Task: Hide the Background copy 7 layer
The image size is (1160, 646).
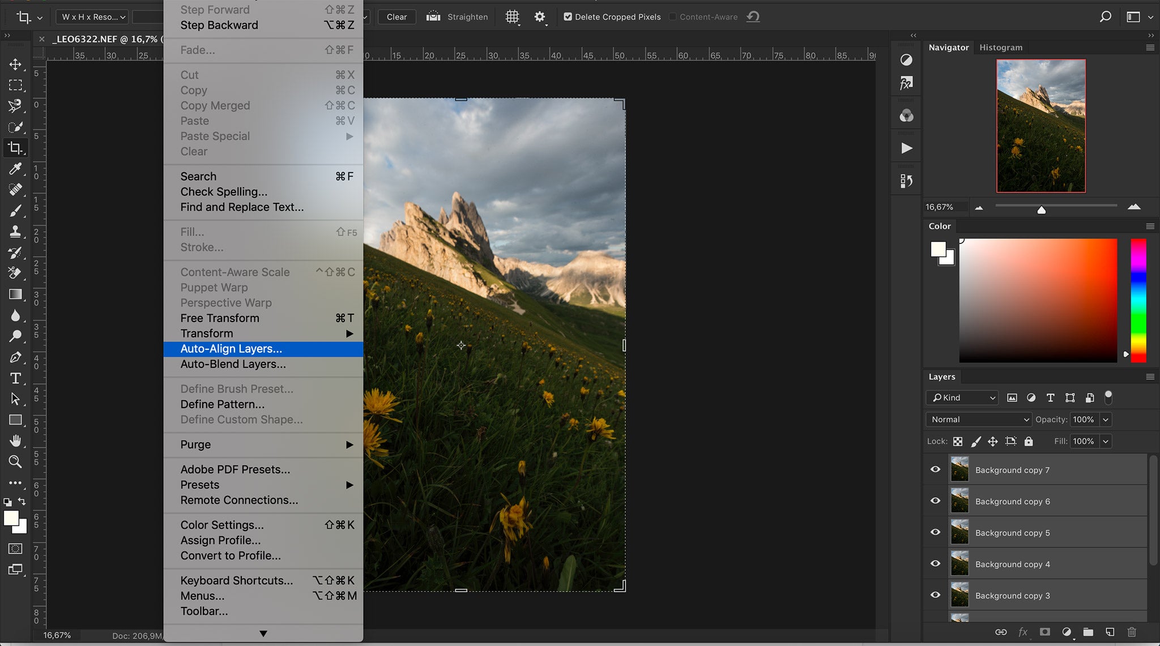Action: (x=935, y=469)
